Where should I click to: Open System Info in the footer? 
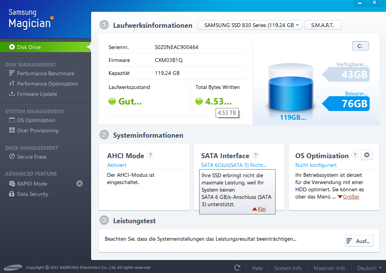pos(288,268)
